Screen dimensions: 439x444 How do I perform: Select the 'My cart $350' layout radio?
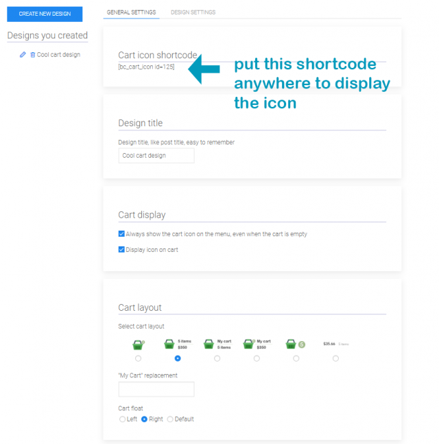tap(257, 358)
